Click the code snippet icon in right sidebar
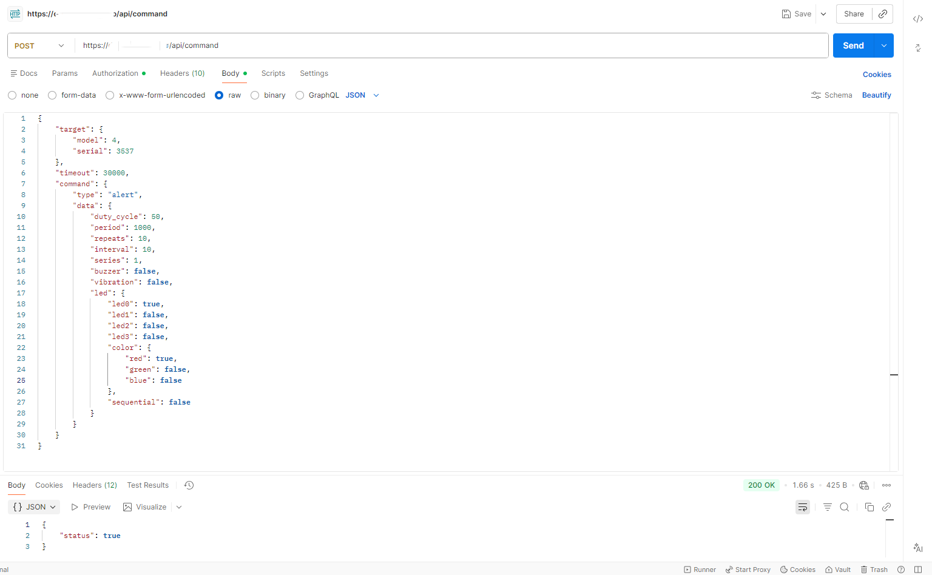The height and width of the screenshot is (575, 932). coord(917,19)
